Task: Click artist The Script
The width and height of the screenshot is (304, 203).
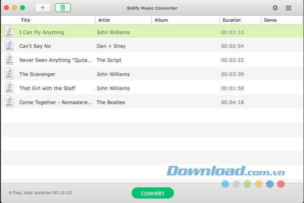Action: pyautogui.click(x=109, y=60)
